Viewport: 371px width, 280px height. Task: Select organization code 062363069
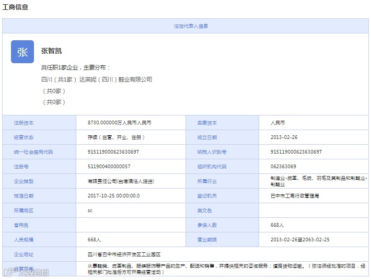tap(283, 167)
